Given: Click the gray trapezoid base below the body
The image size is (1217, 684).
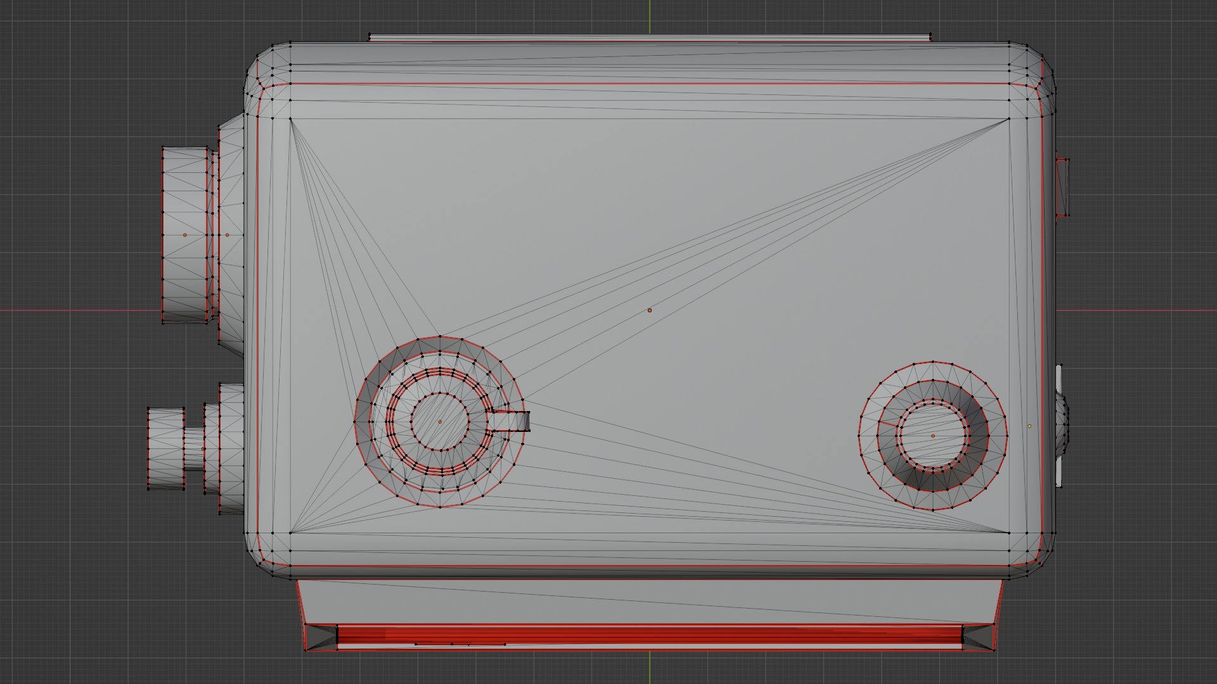Looking at the screenshot, I should (x=650, y=602).
